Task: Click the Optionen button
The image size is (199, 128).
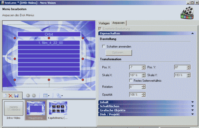Action: [x=119, y=53]
